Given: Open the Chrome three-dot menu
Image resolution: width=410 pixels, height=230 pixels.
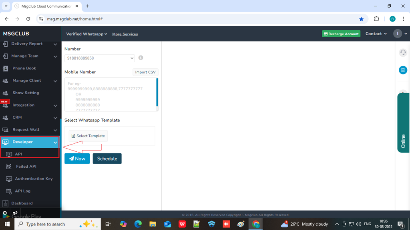Looking at the screenshot, I should pos(404,19).
